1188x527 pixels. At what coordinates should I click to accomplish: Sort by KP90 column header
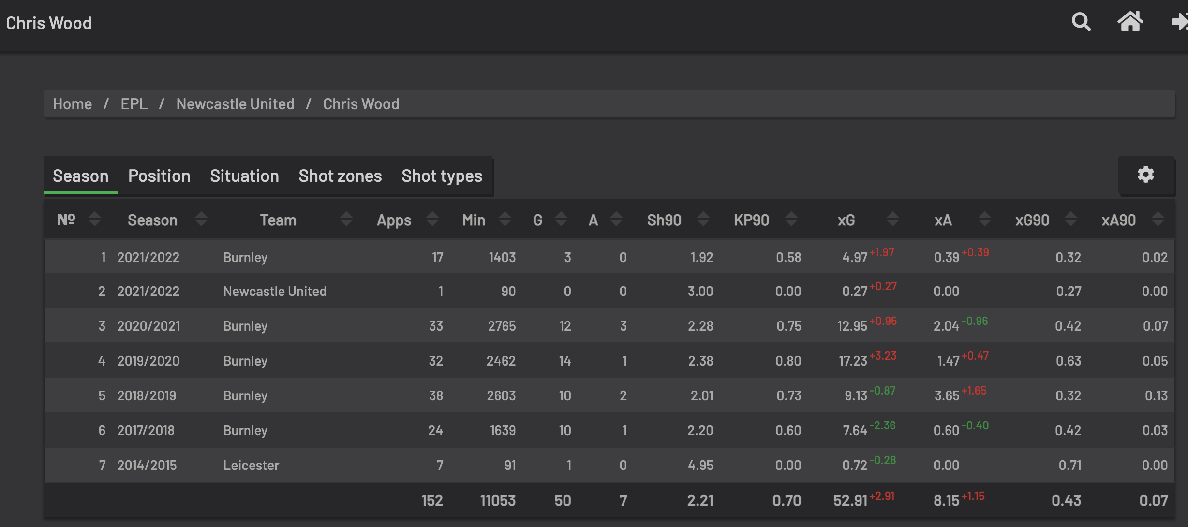click(751, 220)
